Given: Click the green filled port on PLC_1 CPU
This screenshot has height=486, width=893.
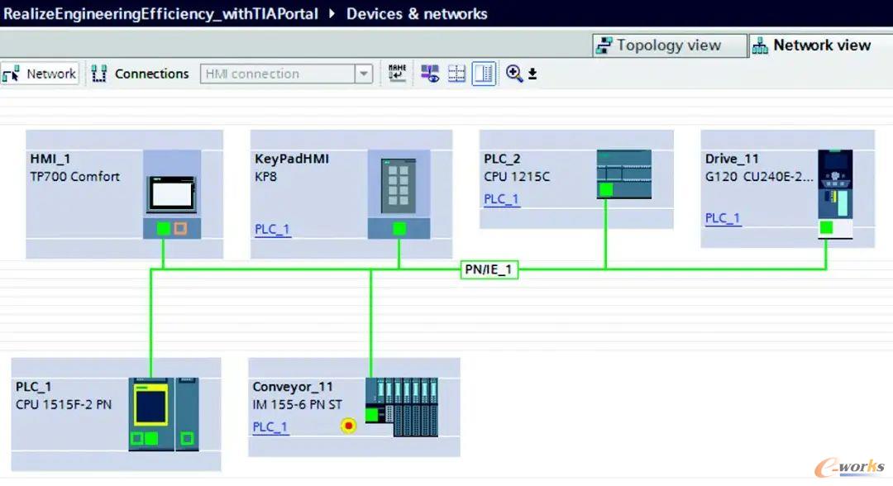Looking at the screenshot, I should (151, 438).
